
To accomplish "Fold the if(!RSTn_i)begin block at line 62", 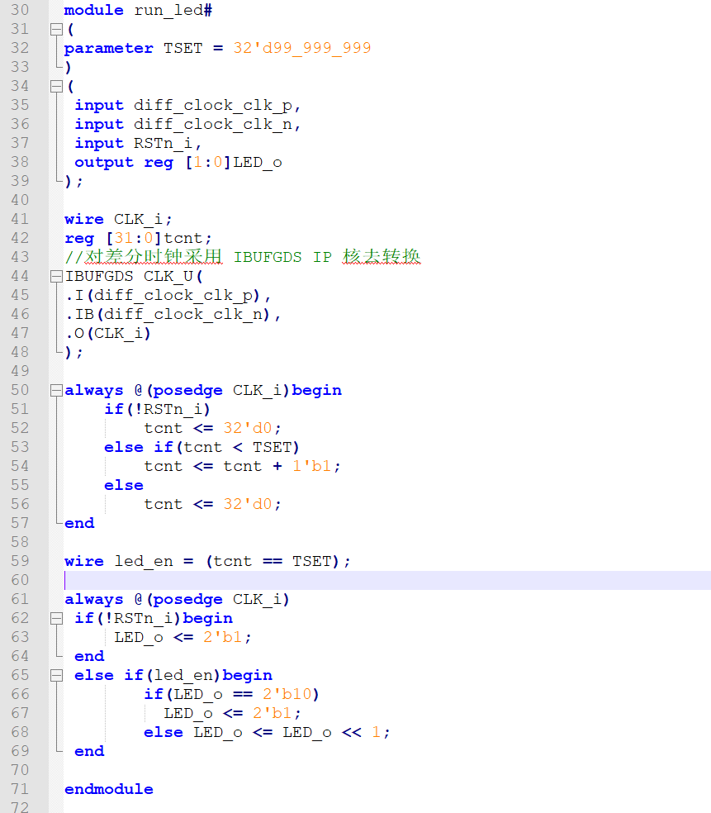I will click(x=55, y=619).
